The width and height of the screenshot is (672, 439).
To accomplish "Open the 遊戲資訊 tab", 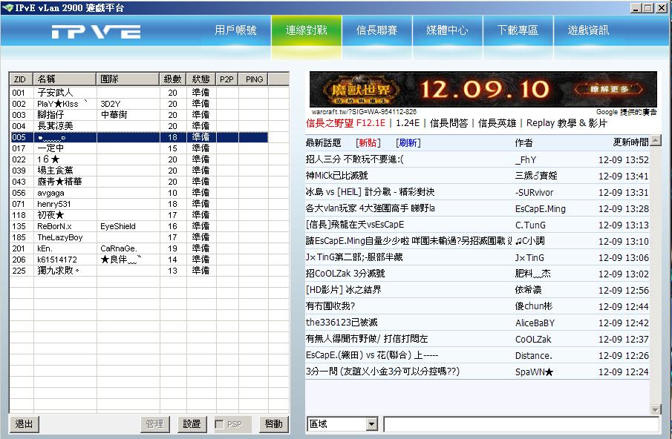I will click(588, 30).
